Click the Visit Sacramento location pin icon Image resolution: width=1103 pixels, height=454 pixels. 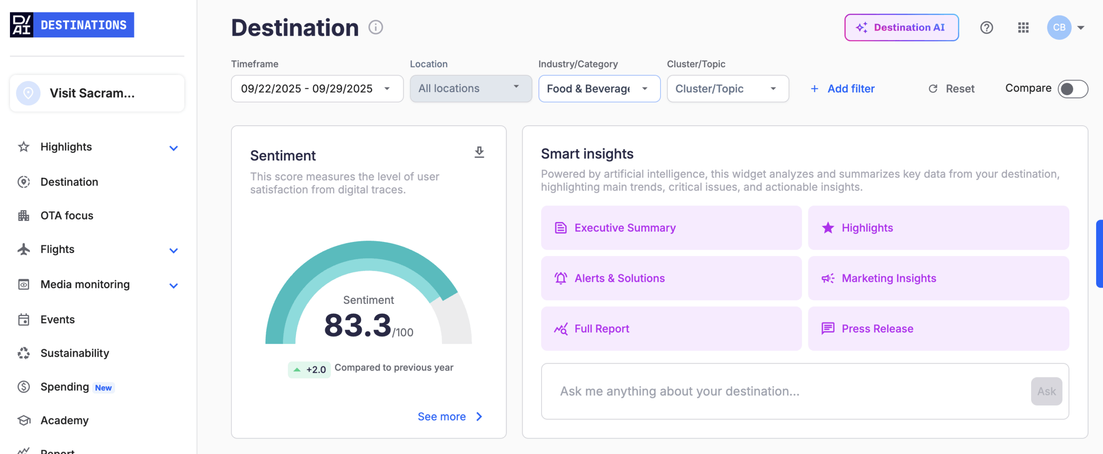point(28,93)
